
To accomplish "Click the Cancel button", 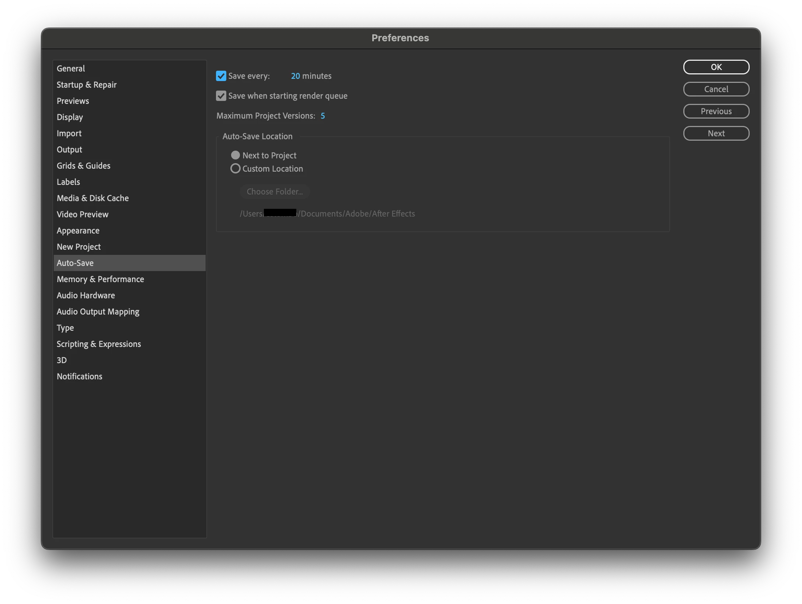I will pos(716,89).
